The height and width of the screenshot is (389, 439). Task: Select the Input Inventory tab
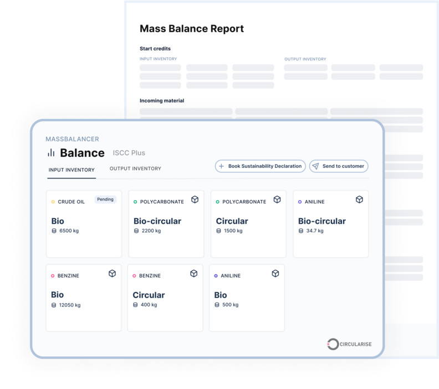click(72, 170)
